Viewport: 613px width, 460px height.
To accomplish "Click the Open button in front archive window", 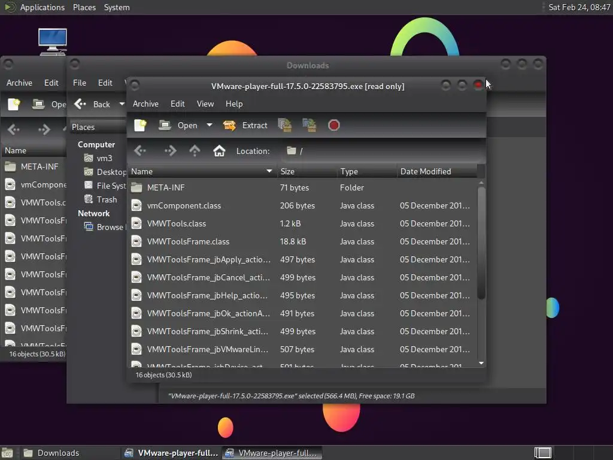I will coord(178,126).
